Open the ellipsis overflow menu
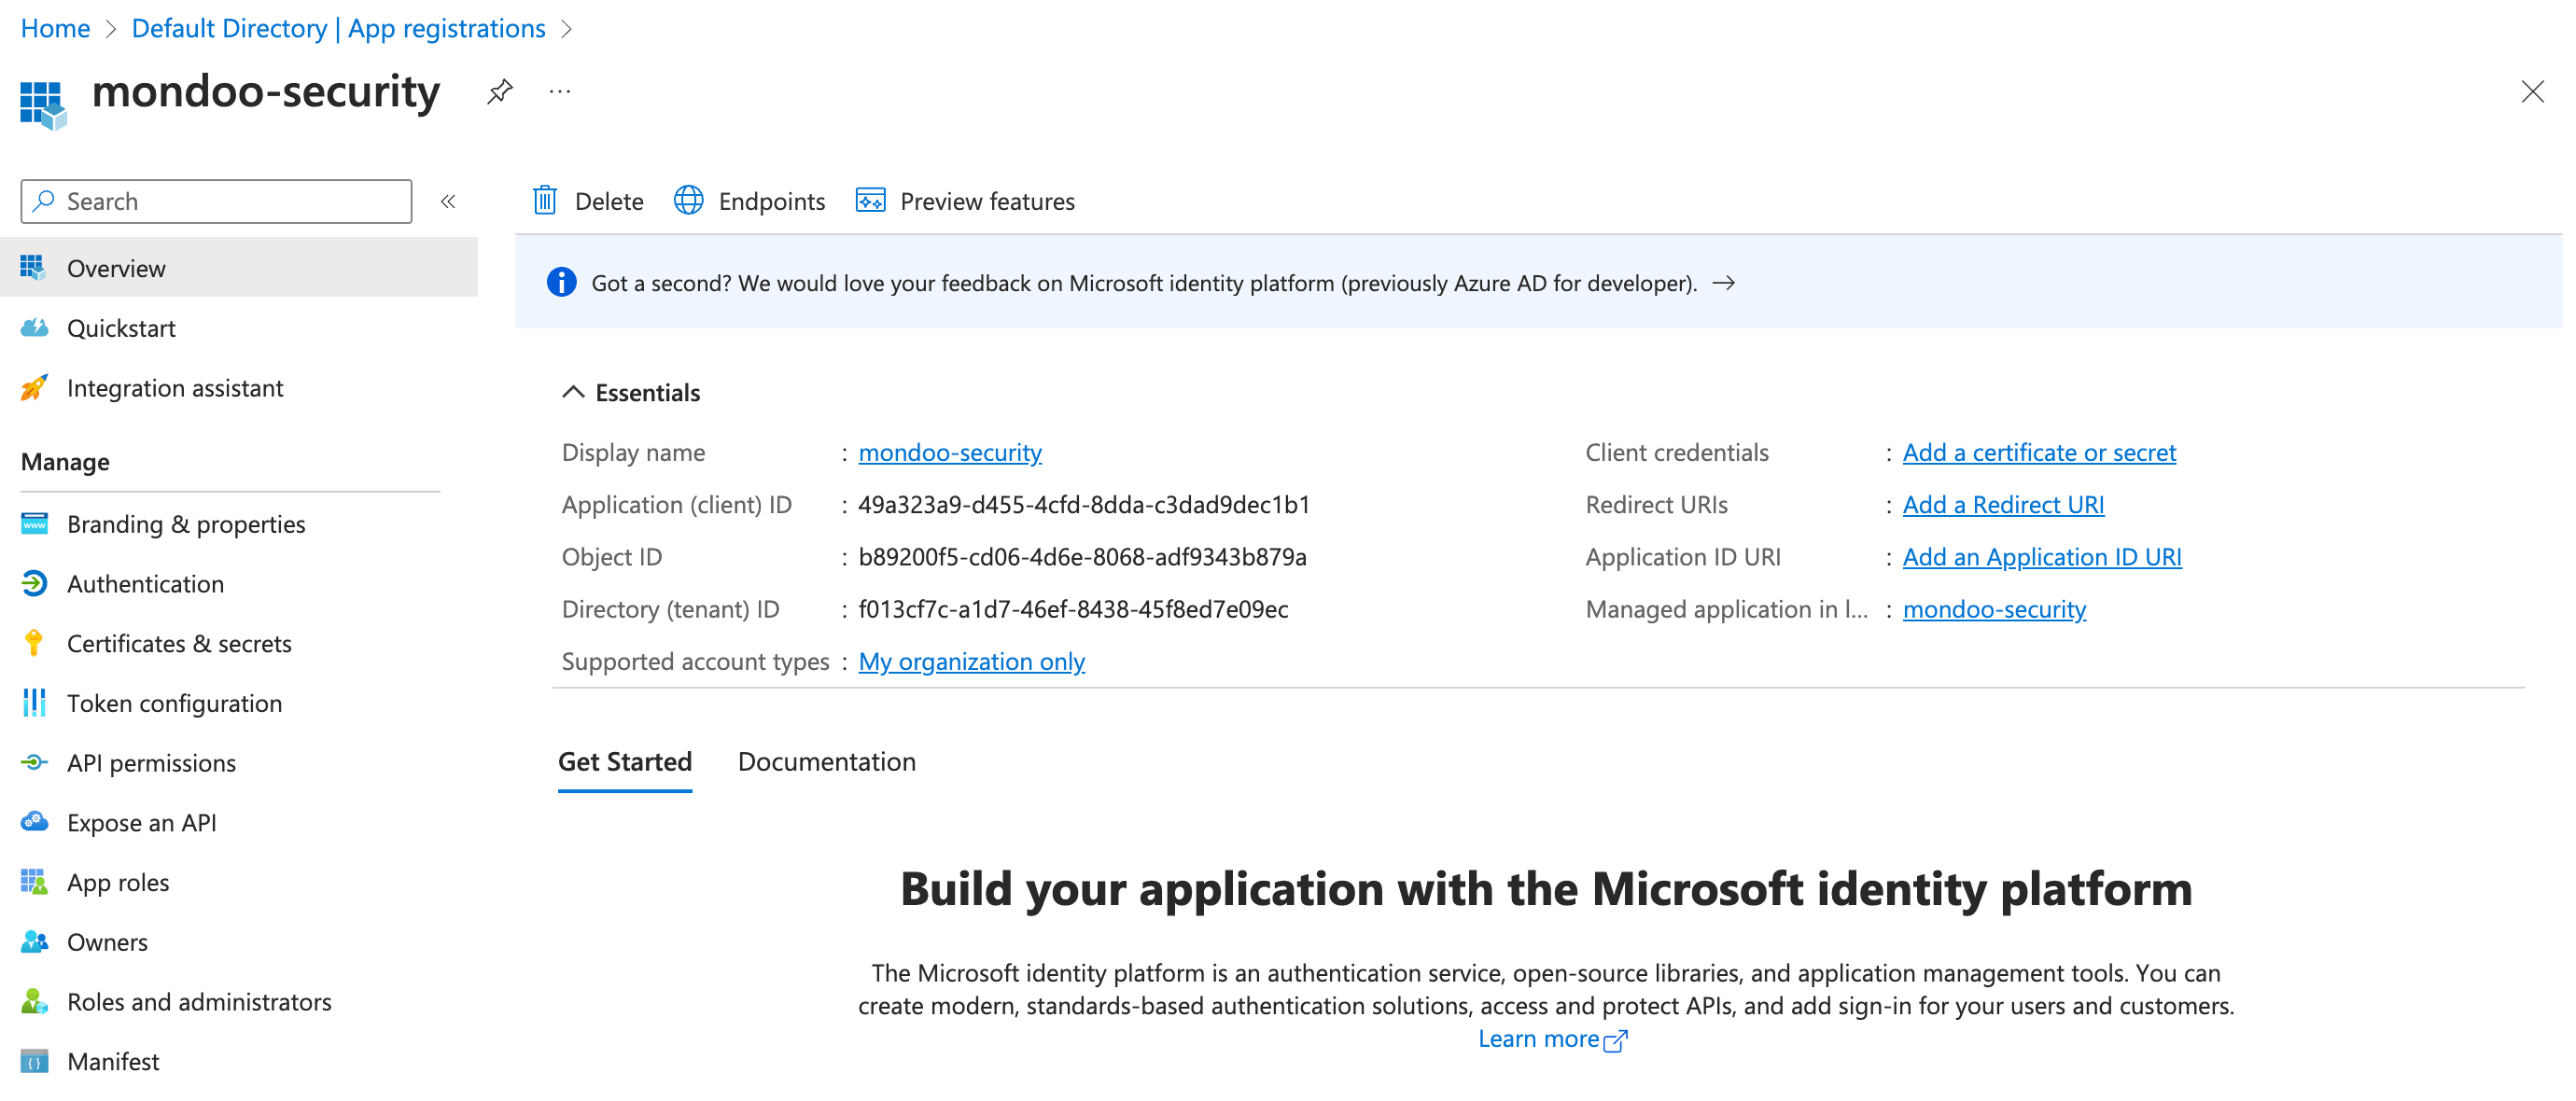 [x=559, y=91]
